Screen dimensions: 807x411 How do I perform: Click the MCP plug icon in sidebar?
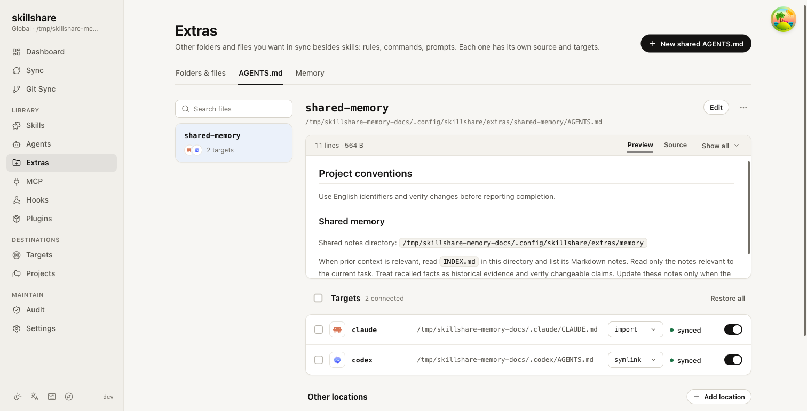[x=17, y=181]
